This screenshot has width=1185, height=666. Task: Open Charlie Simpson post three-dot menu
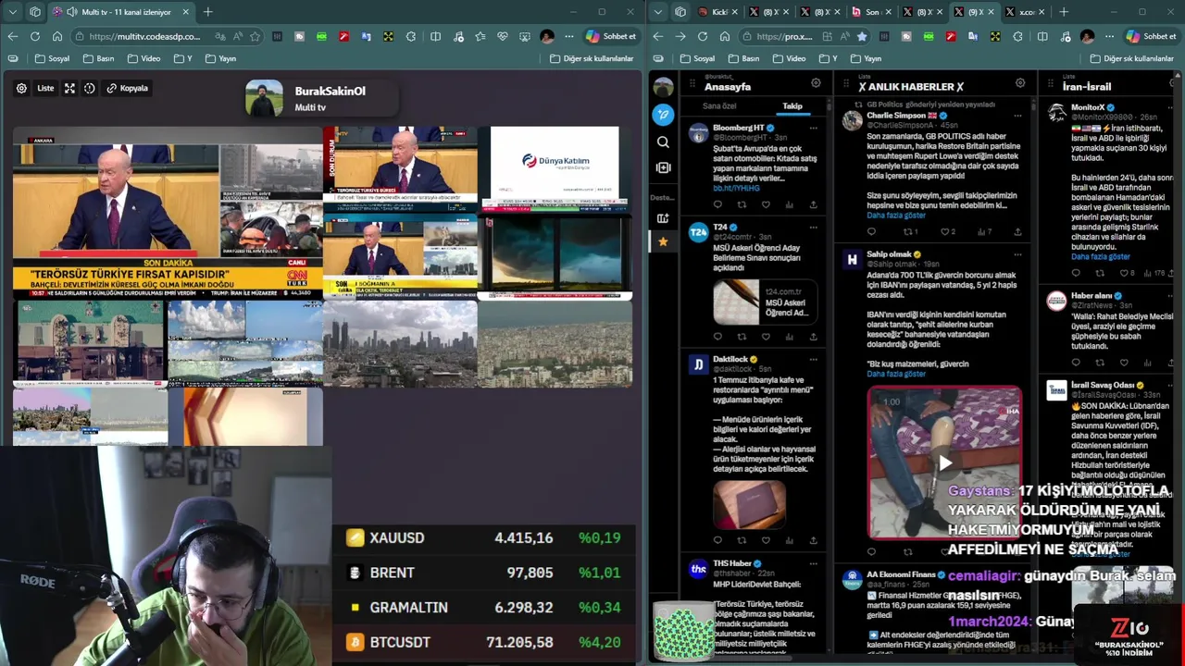pos(1018,116)
